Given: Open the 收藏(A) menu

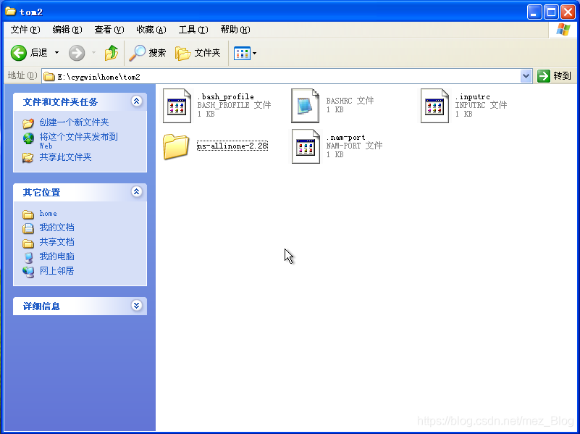Looking at the screenshot, I should 151,30.
